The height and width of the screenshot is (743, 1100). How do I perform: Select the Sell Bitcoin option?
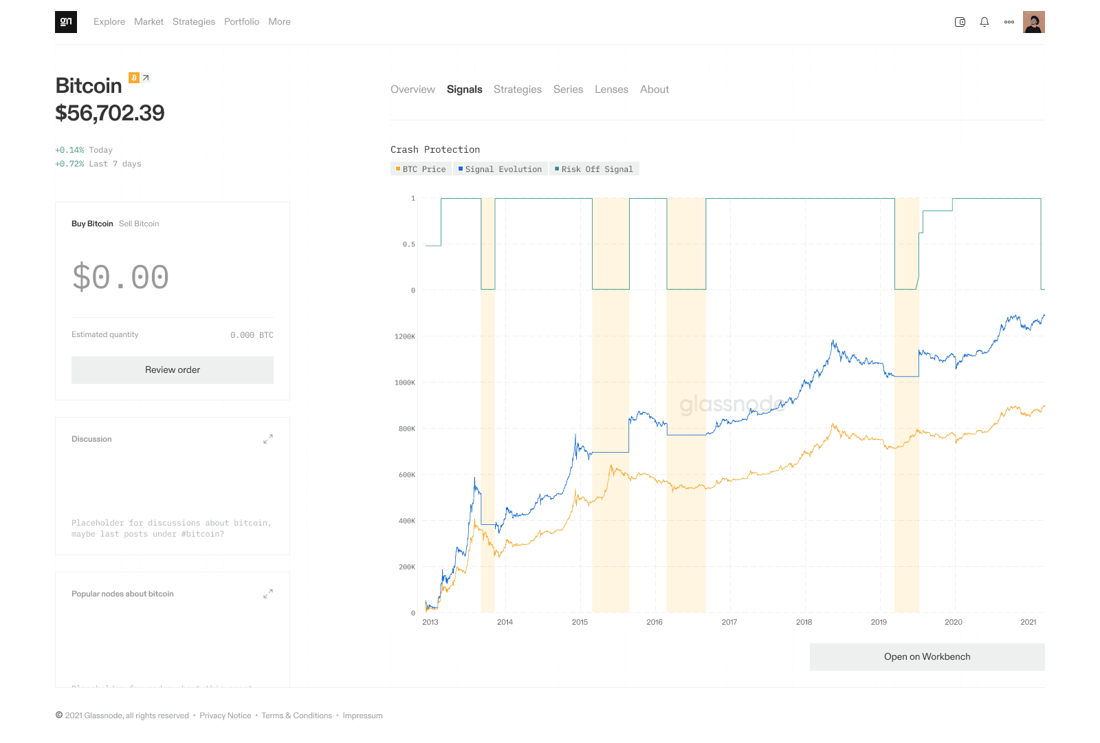point(139,224)
